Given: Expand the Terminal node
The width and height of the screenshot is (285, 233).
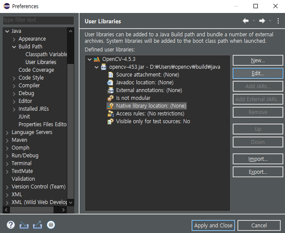Looking at the screenshot, I should 7,164.
